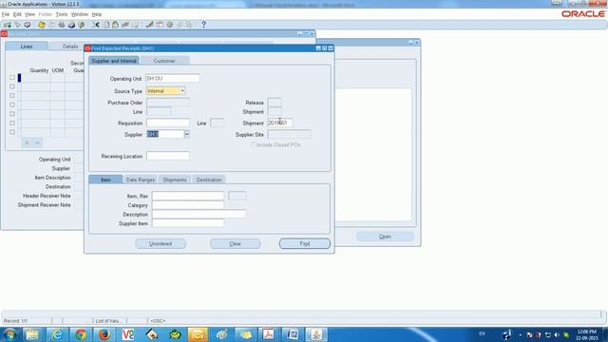Click the Folder Tools toolbar icon
Screen dimensions: 608x342
(x=189, y=25)
